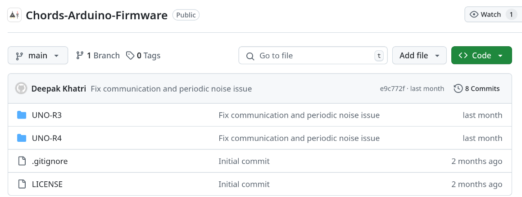Image resolution: width=522 pixels, height=197 pixels.
Task: Open Deepak Khatri's author link
Action: [59, 89]
